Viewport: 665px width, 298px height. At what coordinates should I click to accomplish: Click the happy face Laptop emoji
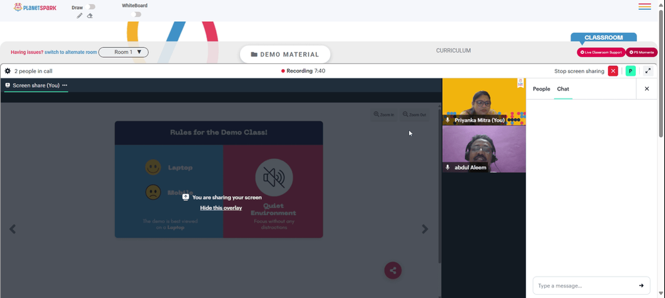[153, 167]
